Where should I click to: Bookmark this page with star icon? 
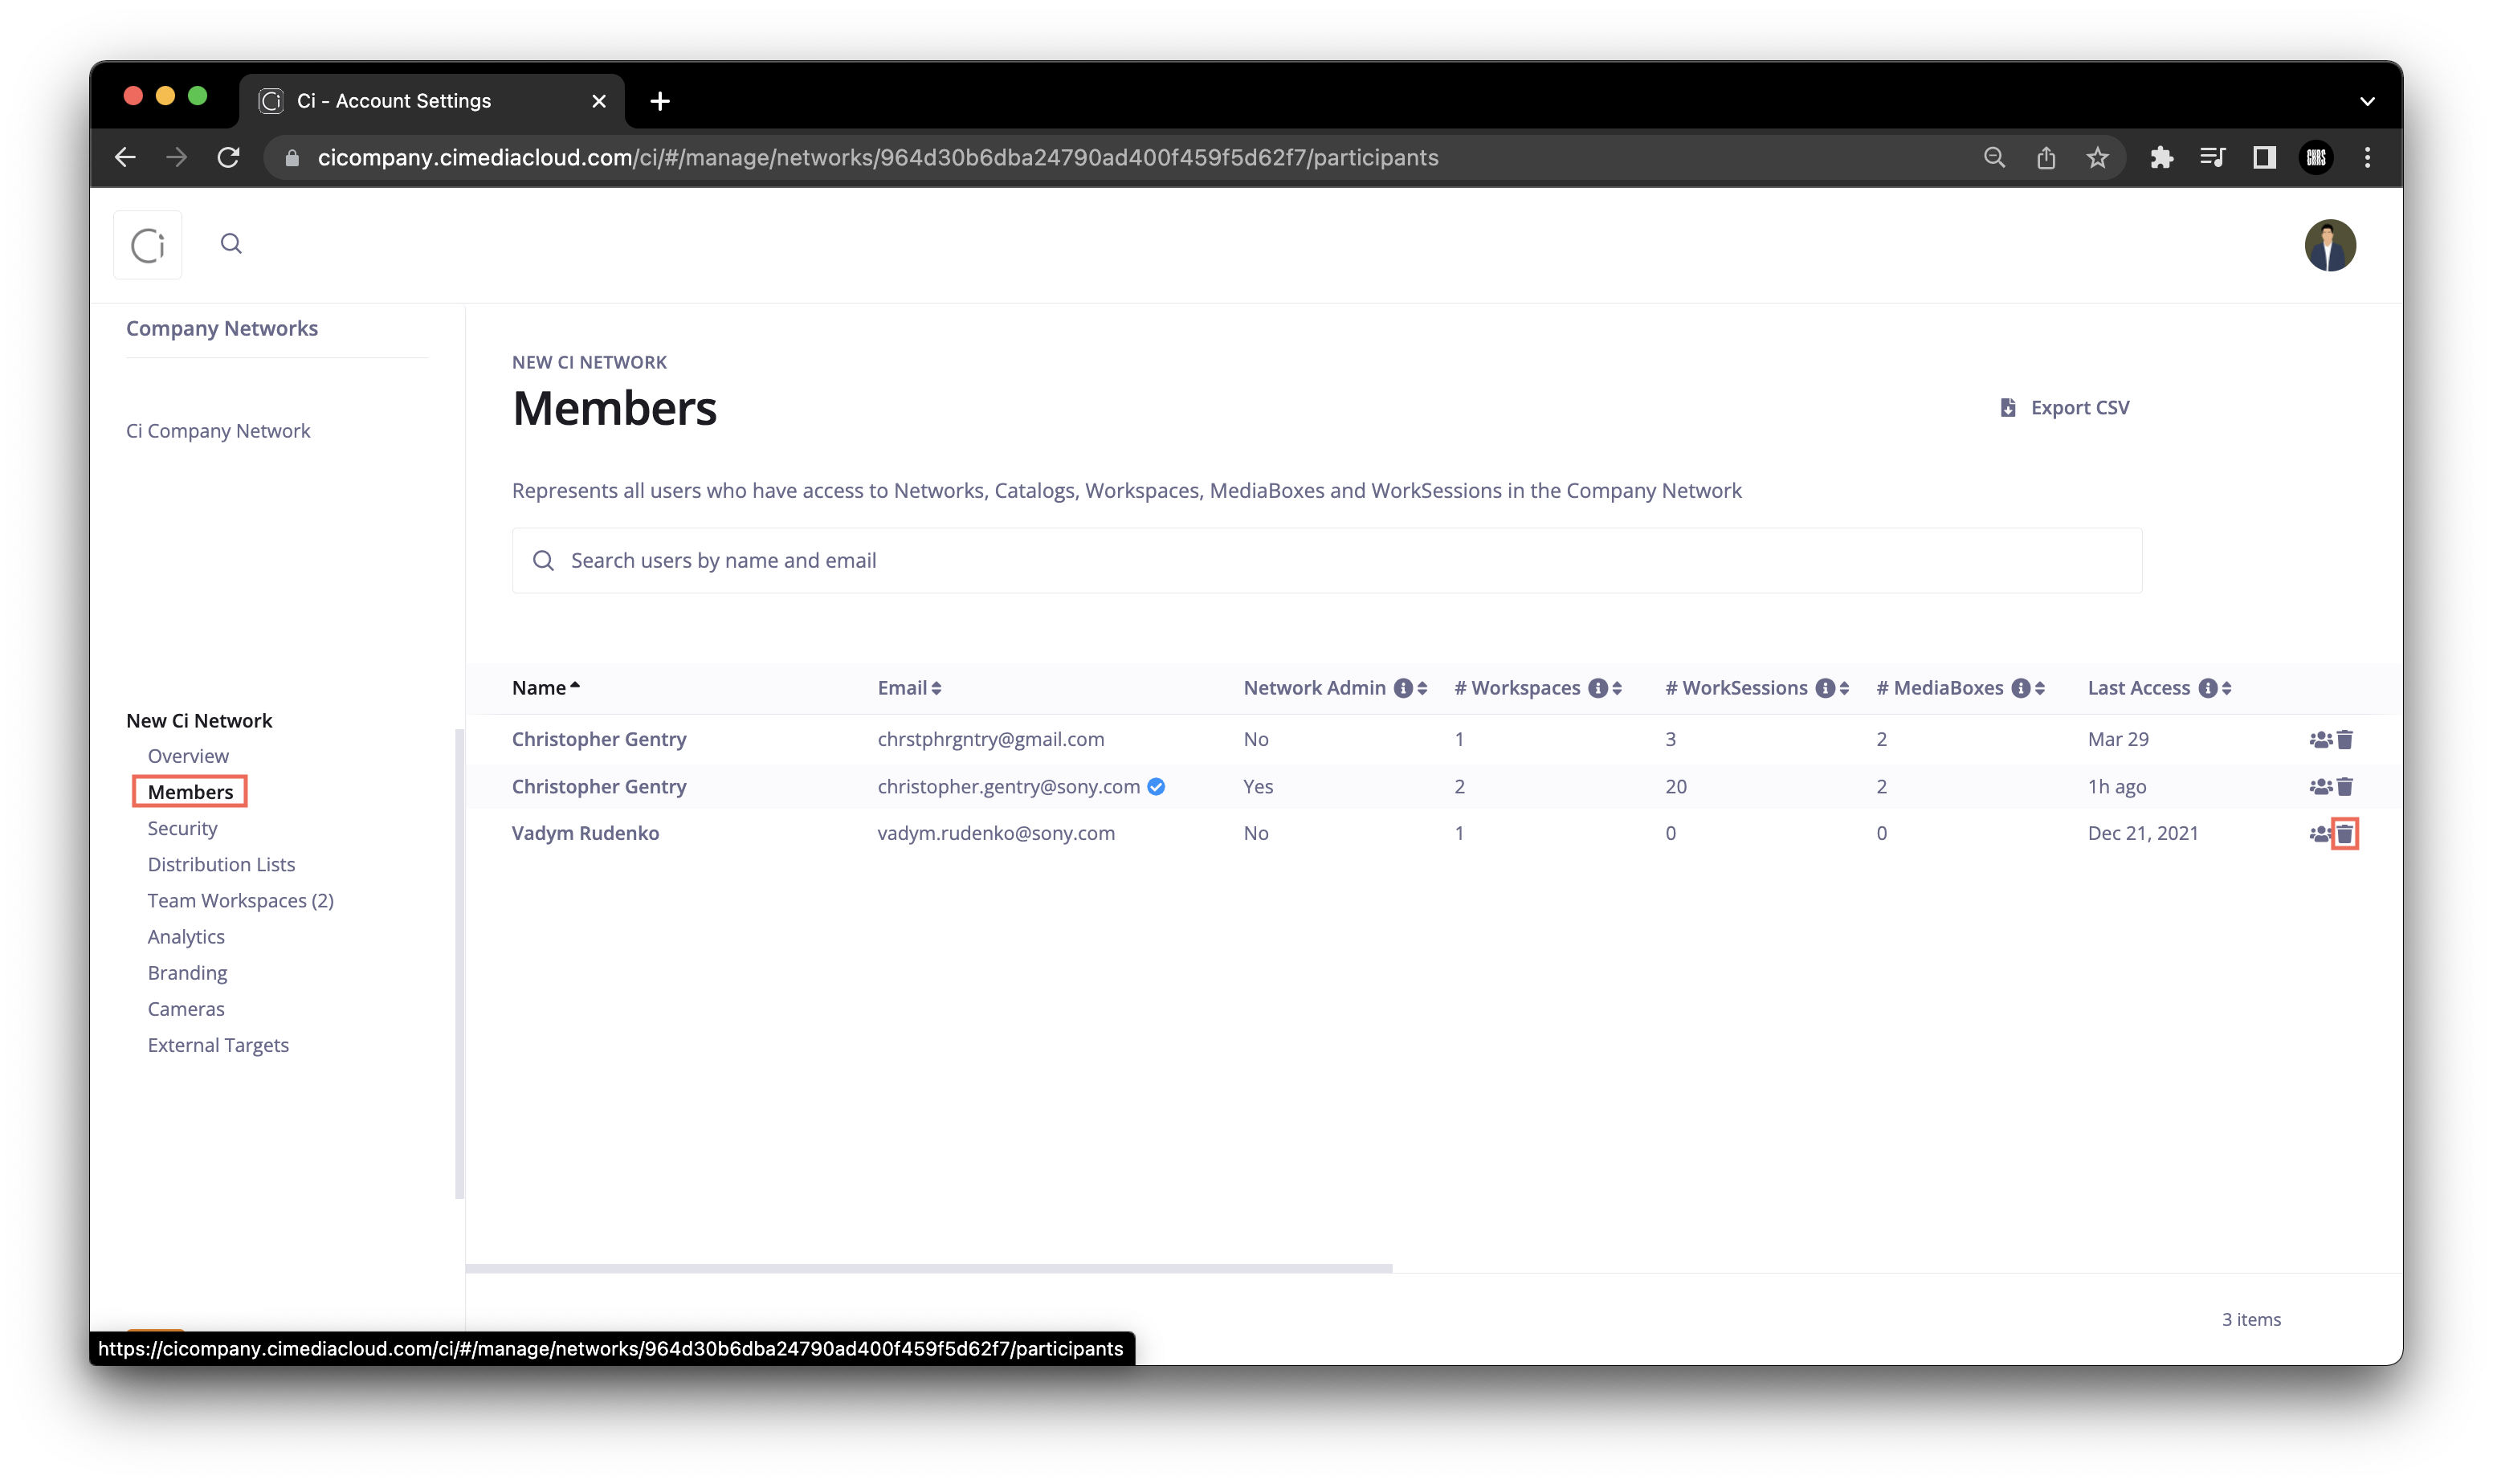pyautogui.click(x=2097, y=157)
